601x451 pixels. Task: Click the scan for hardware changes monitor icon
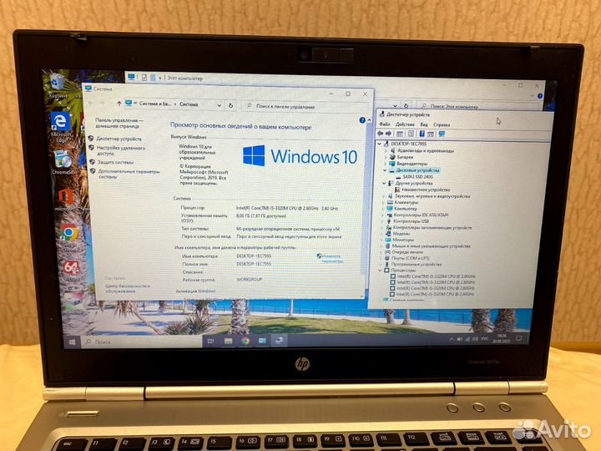click(x=442, y=134)
